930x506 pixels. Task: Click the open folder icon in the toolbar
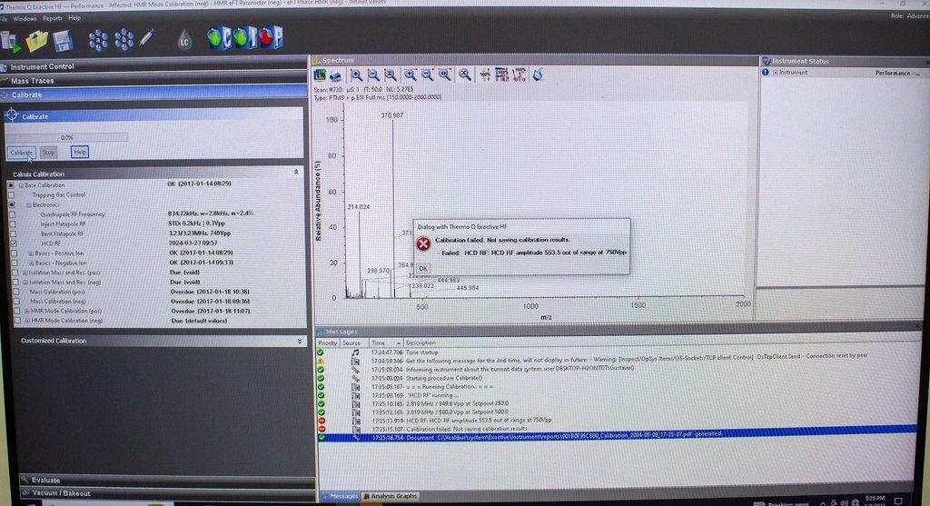(37, 41)
